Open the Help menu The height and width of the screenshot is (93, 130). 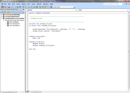coord(51,4)
